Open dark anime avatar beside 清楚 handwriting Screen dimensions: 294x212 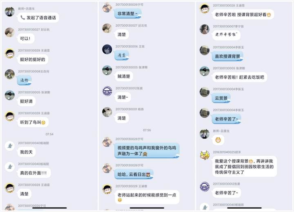coord(107,49)
